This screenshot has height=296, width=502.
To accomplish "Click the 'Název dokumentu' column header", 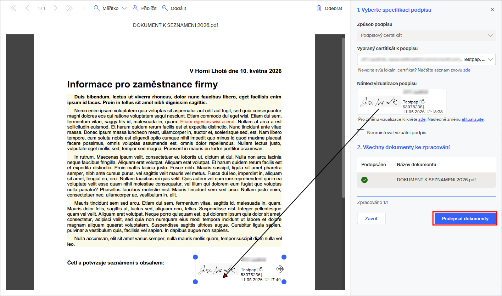I will 417,165.
